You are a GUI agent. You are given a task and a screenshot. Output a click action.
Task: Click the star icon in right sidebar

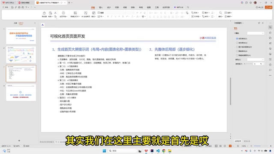(270, 33)
